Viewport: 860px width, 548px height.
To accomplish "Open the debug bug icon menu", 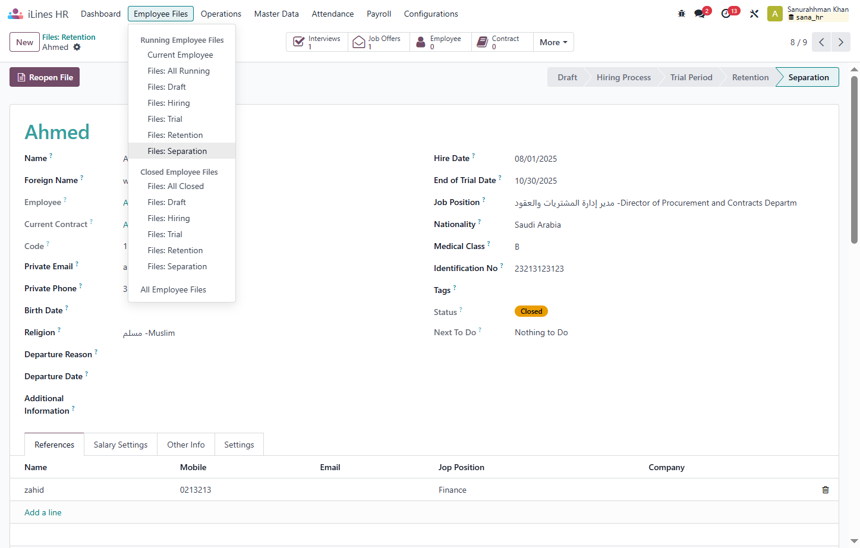I will [682, 14].
